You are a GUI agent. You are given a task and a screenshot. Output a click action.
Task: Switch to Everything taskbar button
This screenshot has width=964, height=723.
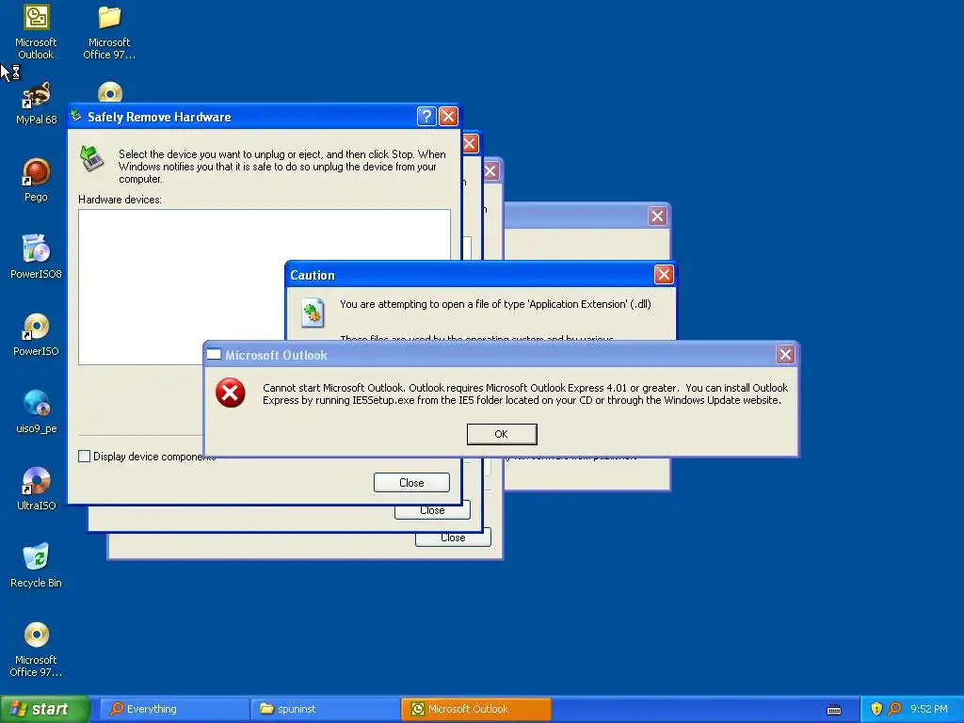[x=174, y=709]
